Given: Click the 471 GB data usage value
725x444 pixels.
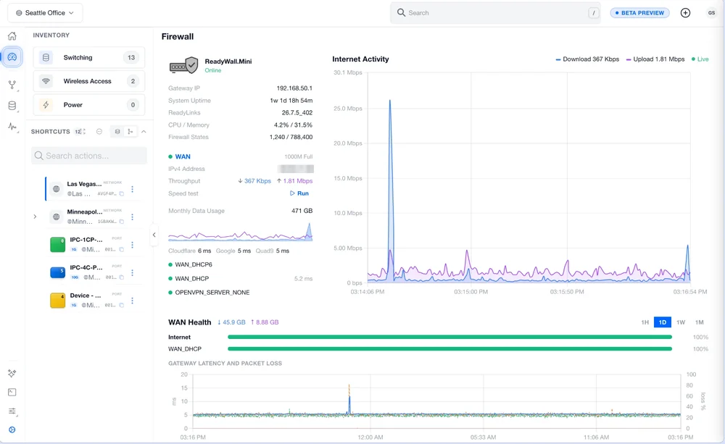Looking at the screenshot, I should click(x=302, y=211).
